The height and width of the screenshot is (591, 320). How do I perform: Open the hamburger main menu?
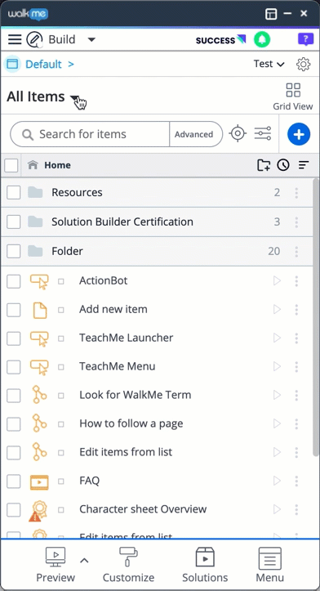pyautogui.click(x=15, y=39)
